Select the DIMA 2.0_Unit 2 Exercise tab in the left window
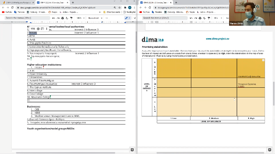This screenshot has height=154, width=275. [52, 2]
